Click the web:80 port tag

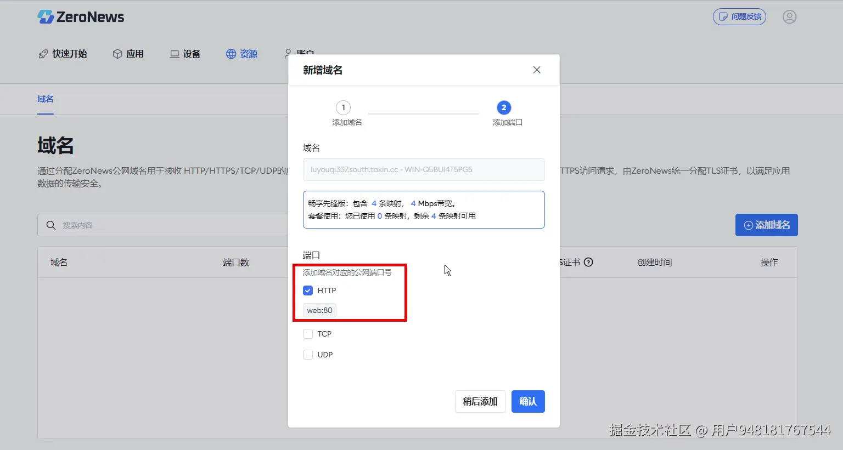click(x=318, y=310)
